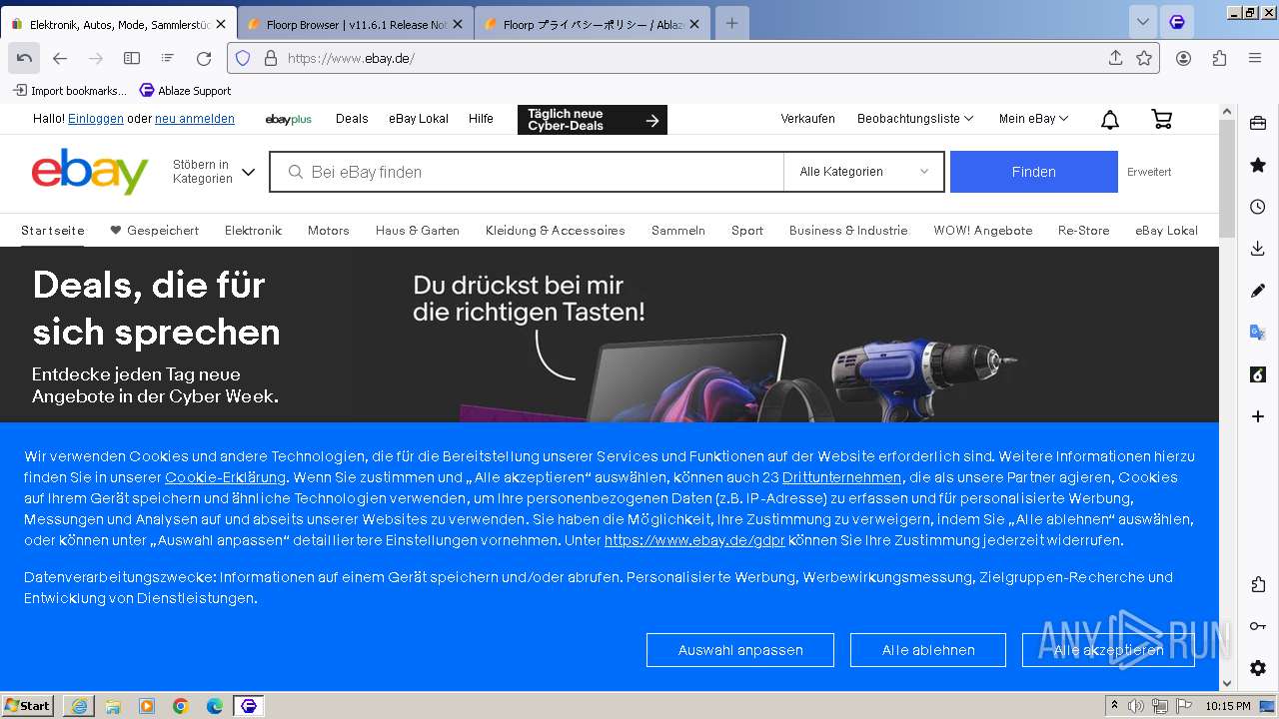Image resolution: width=1279 pixels, height=719 pixels.
Task: Close the eBay tab
Action: click(x=221, y=24)
